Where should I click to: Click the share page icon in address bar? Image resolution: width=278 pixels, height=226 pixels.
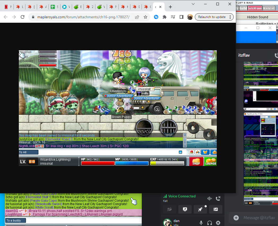pos(137,17)
